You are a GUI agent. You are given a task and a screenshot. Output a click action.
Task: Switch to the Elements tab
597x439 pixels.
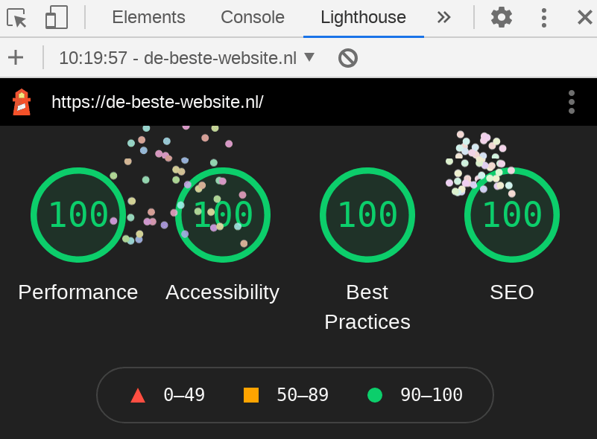tap(148, 17)
